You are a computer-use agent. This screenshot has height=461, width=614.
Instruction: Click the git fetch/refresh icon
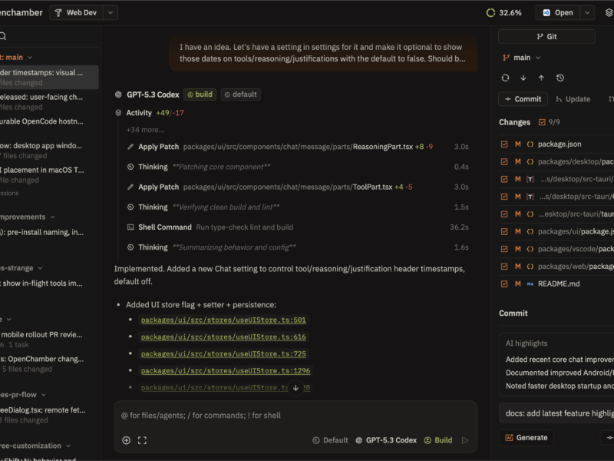pyautogui.click(x=505, y=78)
